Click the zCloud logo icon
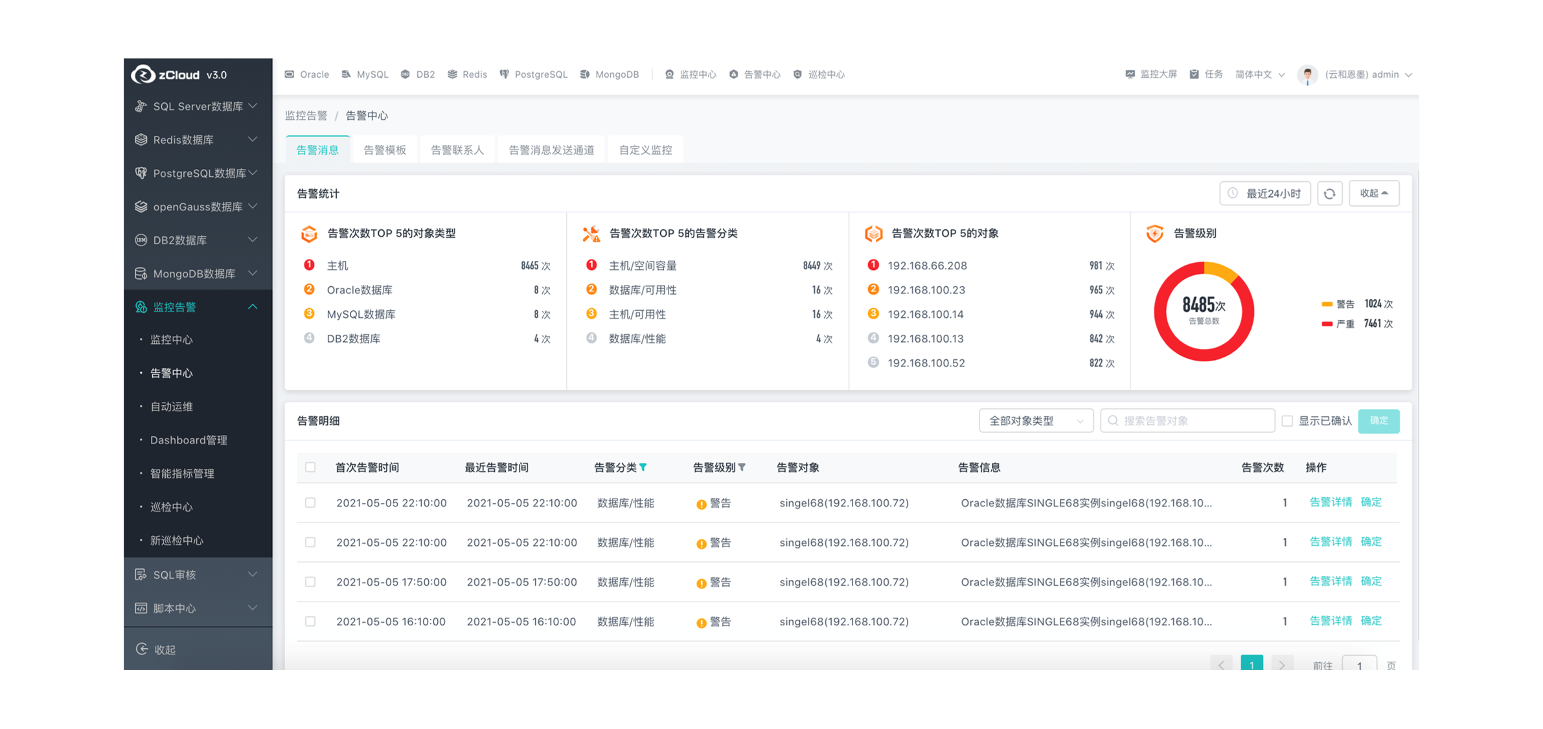This screenshot has height=729, width=1543. click(x=143, y=74)
